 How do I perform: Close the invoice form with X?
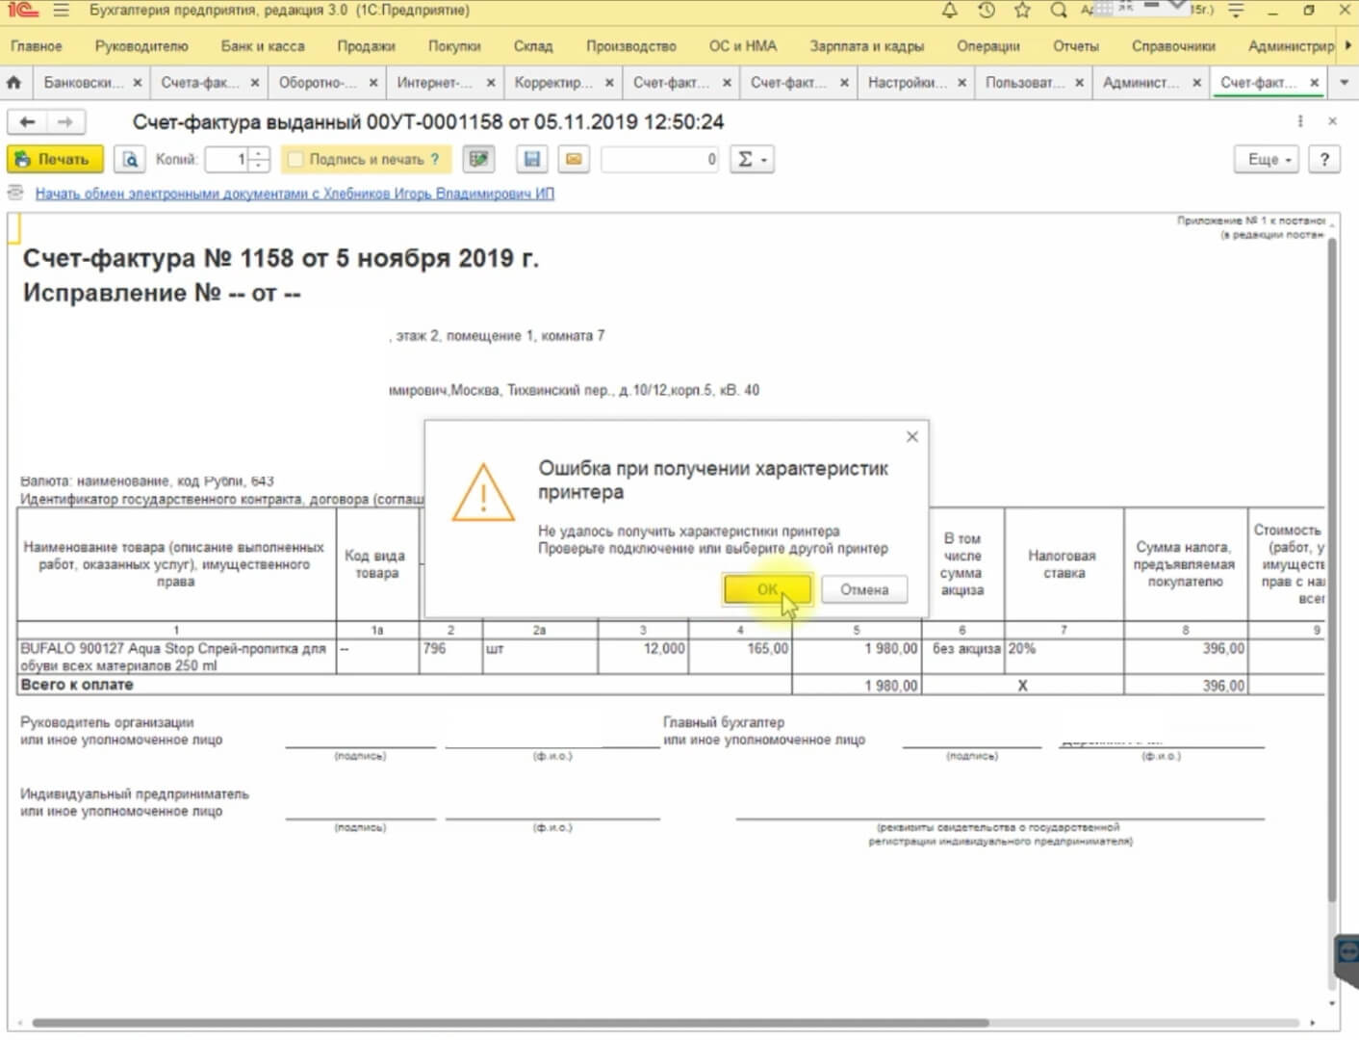pos(1332,121)
